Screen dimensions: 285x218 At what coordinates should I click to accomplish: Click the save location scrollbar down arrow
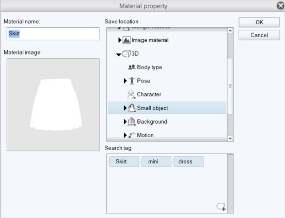tap(230, 139)
